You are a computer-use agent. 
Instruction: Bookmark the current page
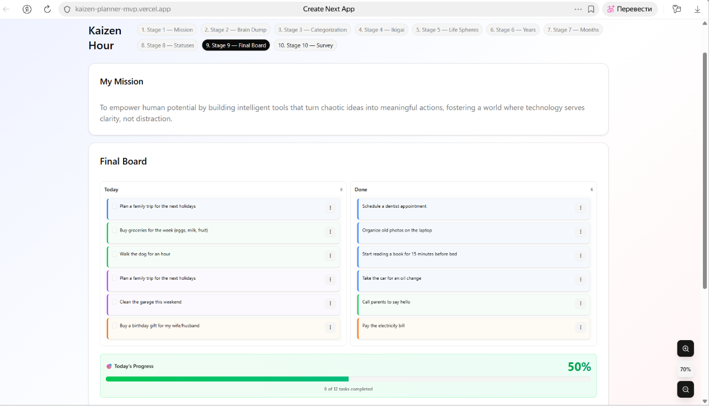591,9
